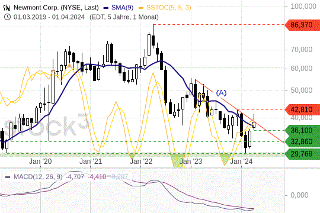Click the purple MACD color marker
320x213 pixels.
(8, 177)
